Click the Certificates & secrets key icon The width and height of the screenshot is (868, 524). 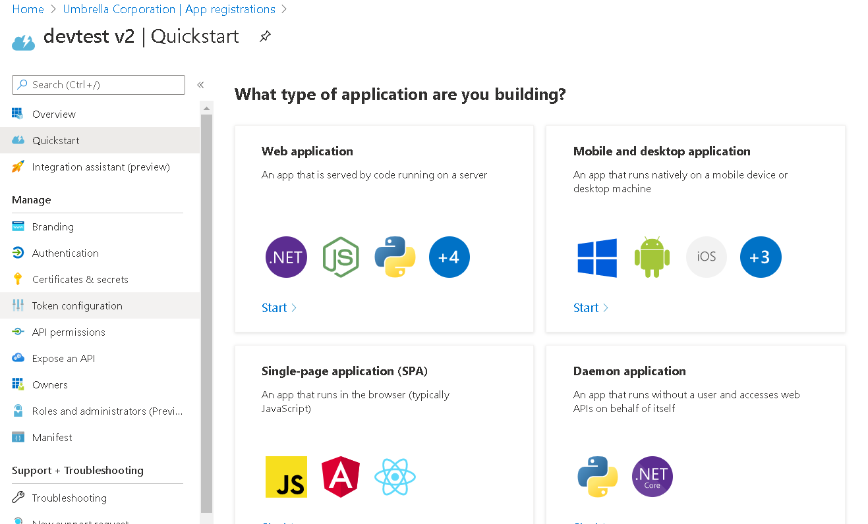pyautogui.click(x=18, y=279)
